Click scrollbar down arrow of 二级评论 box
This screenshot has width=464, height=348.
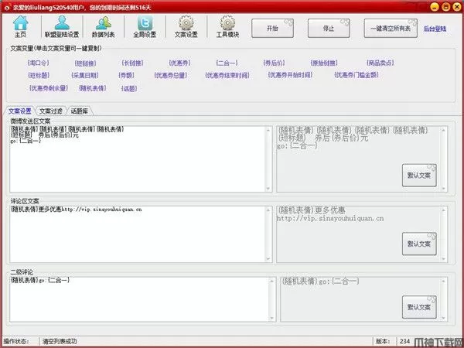pyautogui.click(x=272, y=318)
